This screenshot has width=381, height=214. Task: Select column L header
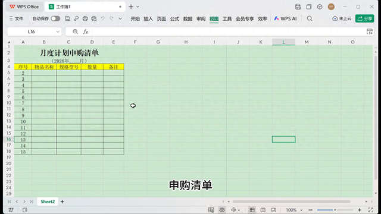click(283, 42)
